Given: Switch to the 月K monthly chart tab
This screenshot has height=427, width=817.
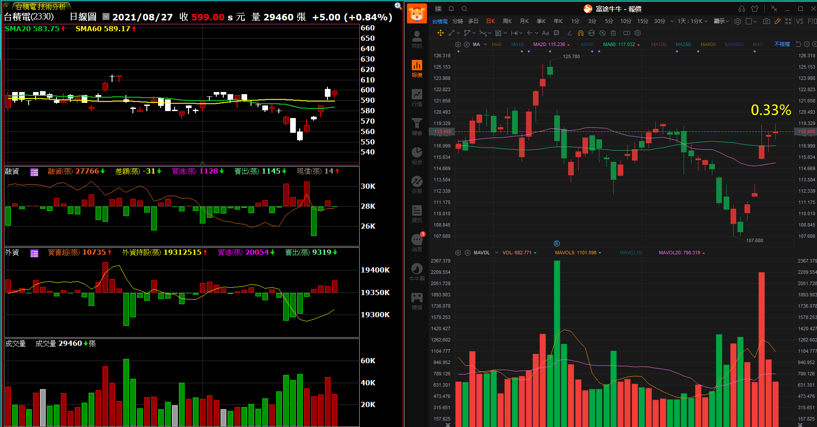Looking at the screenshot, I should click(x=524, y=21).
